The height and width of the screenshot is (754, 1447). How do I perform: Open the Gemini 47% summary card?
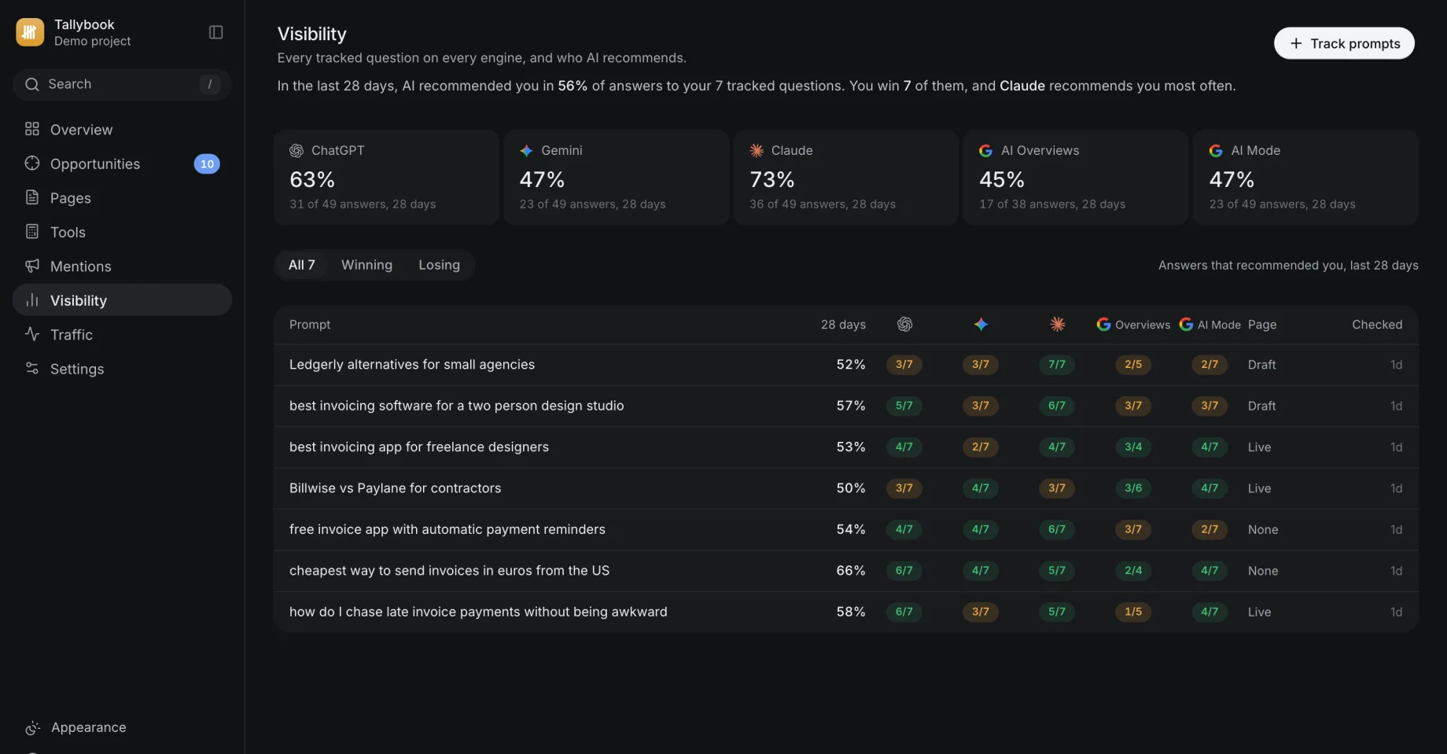coord(616,178)
